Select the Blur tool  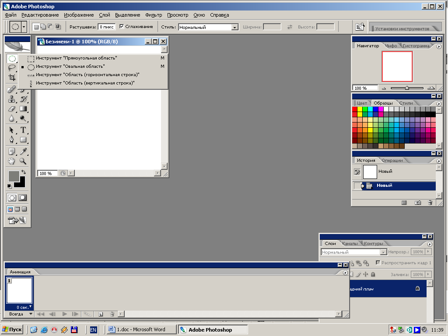12,118
